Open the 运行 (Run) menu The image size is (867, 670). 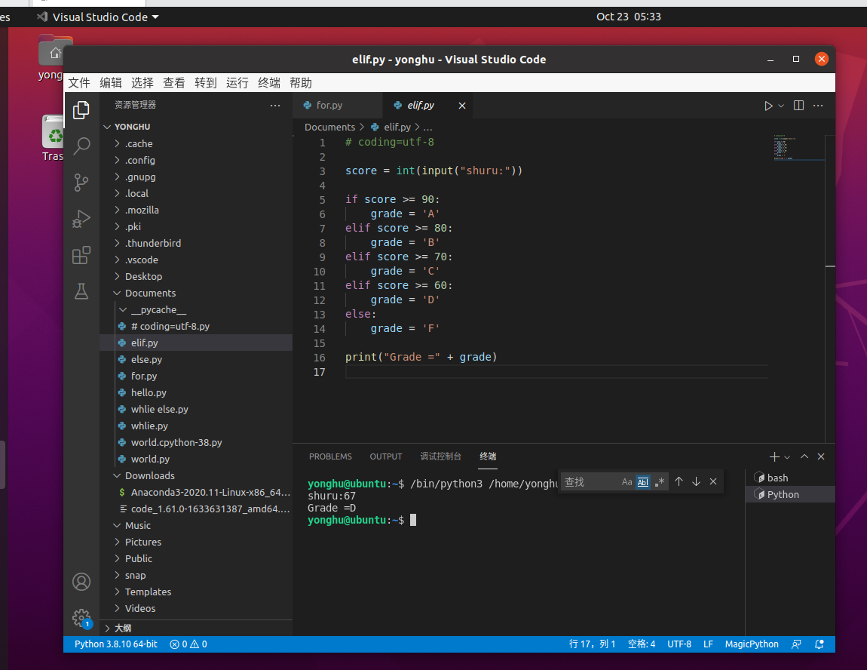pos(237,83)
